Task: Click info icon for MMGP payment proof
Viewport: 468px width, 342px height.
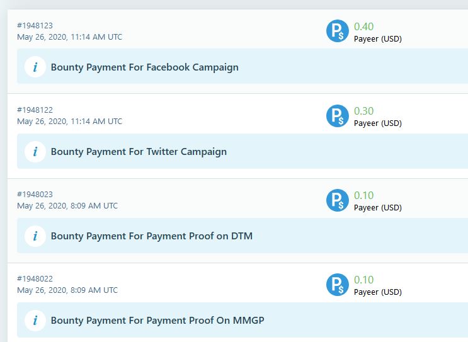Action: [x=35, y=321]
